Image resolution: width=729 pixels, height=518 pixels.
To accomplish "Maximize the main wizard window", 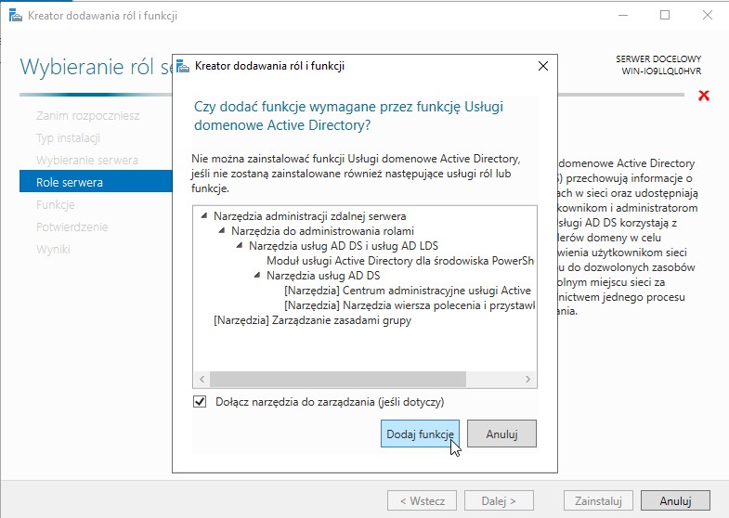I will click(665, 16).
